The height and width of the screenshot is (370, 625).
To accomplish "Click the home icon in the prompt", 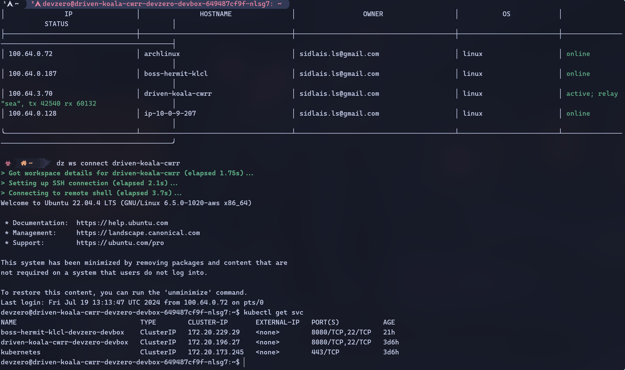I will point(24,163).
